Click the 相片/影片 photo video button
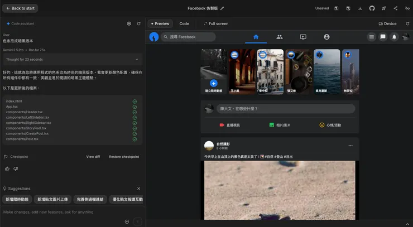The width and height of the screenshot is (413, 227). click(x=280, y=125)
